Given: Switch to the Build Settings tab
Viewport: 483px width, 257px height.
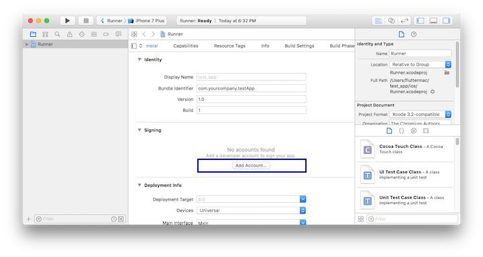Looking at the screenshot, I should click(299, 46).
